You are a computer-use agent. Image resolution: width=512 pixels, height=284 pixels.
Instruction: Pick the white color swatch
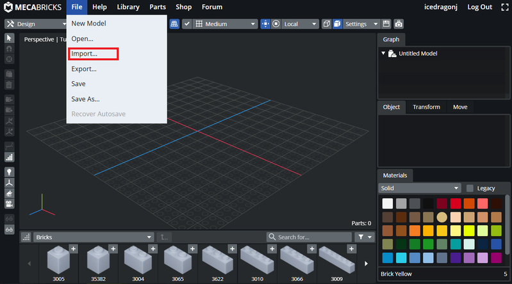click(387, 203)
